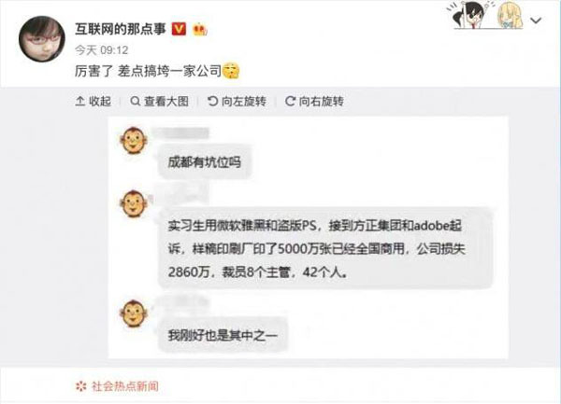Rotate the image left with 向左旋转
Viewport: 561px width, 404px height.
237,102
